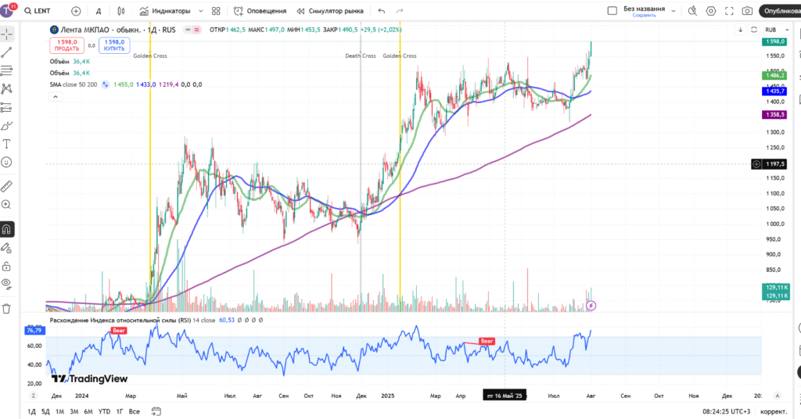Screen dimensions: 801x419
Task: Click the Сохранить layout link
Action: pos(644,16)
